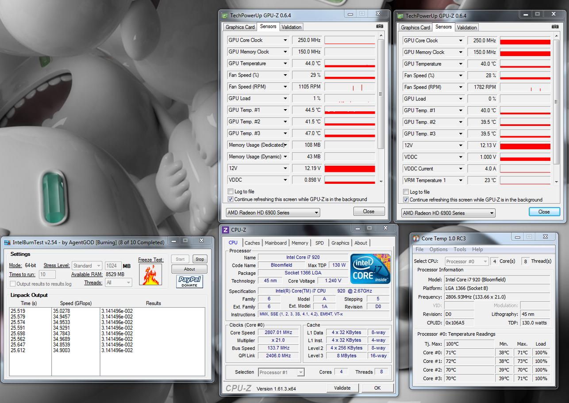569x403 pixels.
Task: Enable Log to file in right GPU-Z
Action: 406,192
